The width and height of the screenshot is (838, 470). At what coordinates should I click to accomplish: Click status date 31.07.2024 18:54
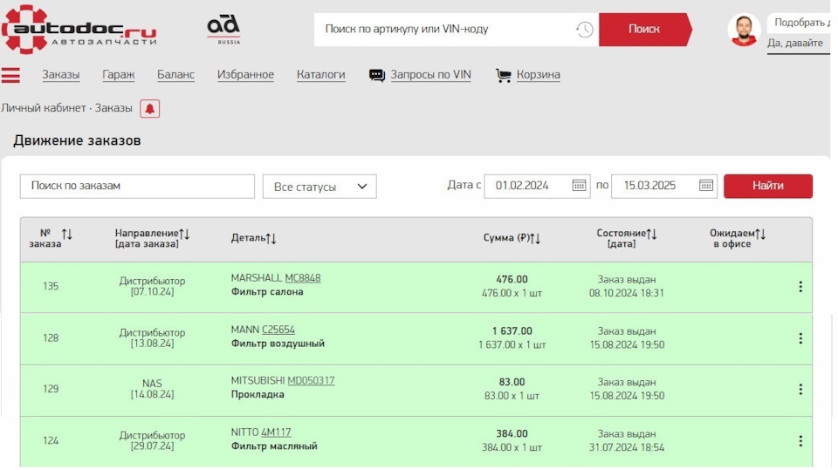click(627, 447)
